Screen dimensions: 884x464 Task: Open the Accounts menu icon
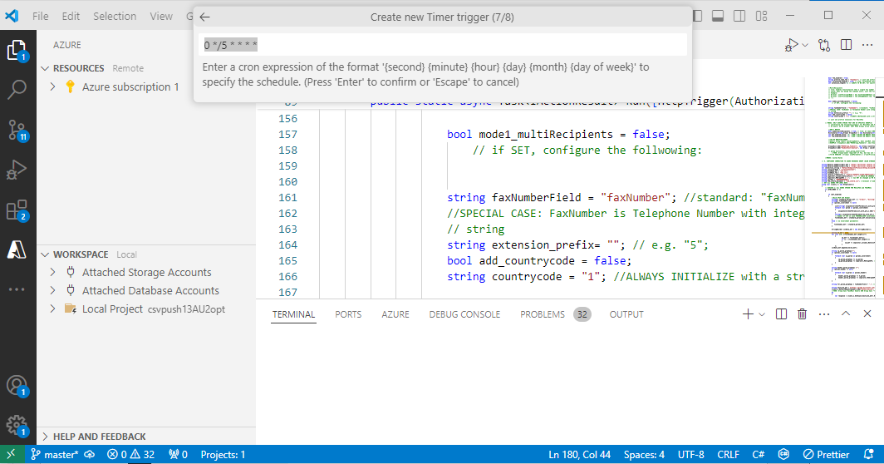(17, 386)
